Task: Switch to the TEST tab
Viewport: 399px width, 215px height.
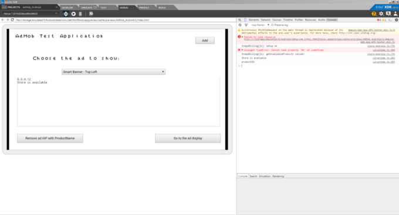Action: coord(104,8)
